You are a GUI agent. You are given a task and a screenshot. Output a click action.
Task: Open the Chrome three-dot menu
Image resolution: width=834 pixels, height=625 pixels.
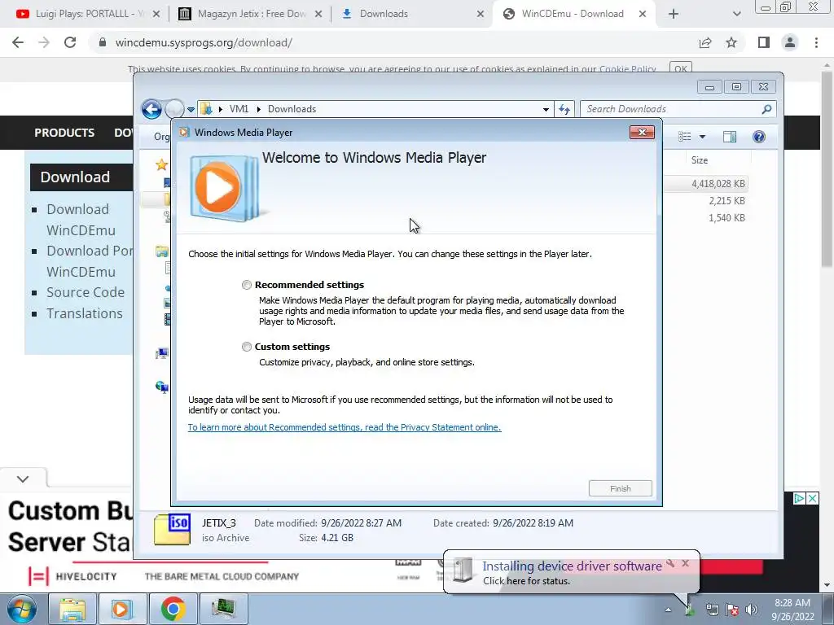coord(816,42)
